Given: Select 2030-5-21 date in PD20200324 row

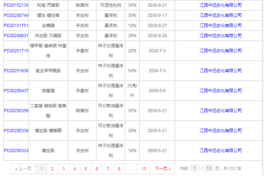Looking at the screenshot, I should pyautogui.click(x=157, y=150).
